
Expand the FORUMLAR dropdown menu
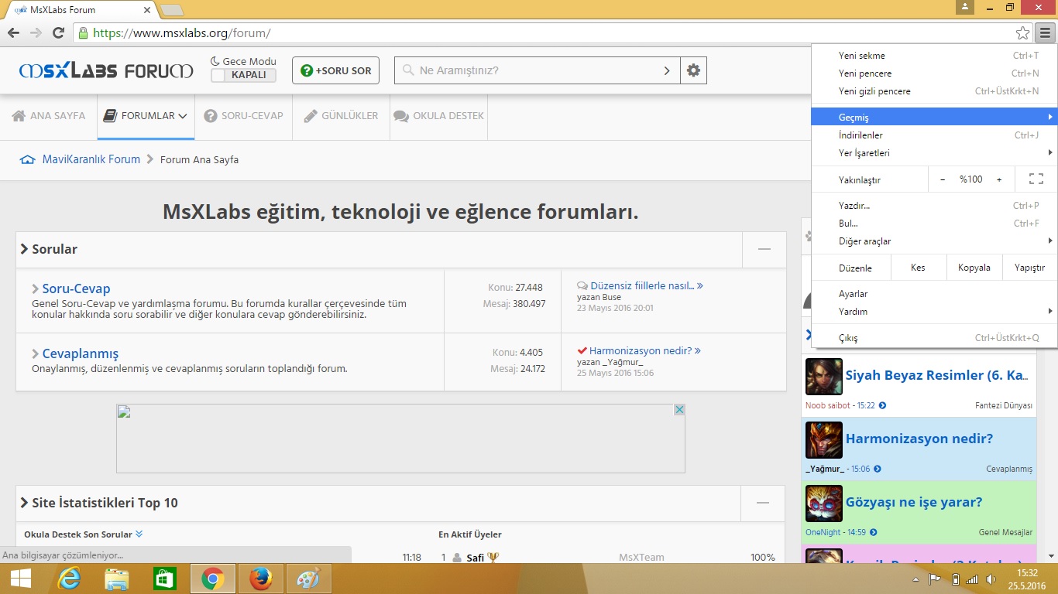coord(146,116)
